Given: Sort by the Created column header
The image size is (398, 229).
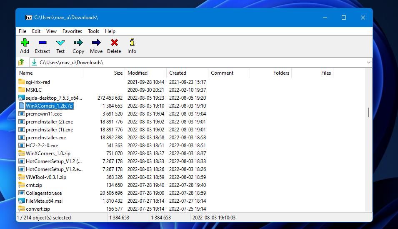Looking at the screenshot, I should point(187,73).
